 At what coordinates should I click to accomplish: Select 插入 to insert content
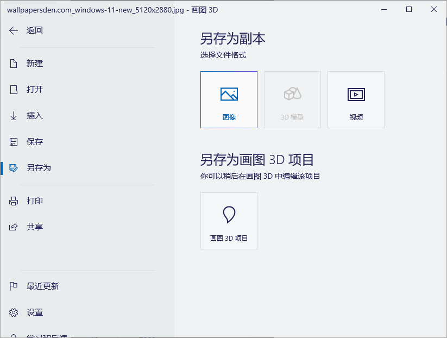(x=34, y=116)
